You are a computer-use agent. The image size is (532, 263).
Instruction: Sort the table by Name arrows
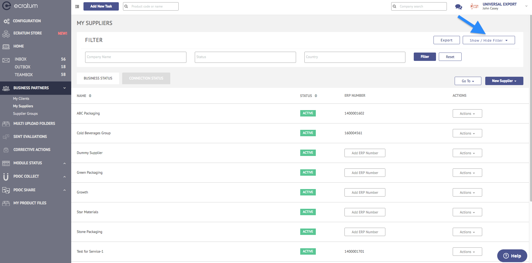click(90, 96)
